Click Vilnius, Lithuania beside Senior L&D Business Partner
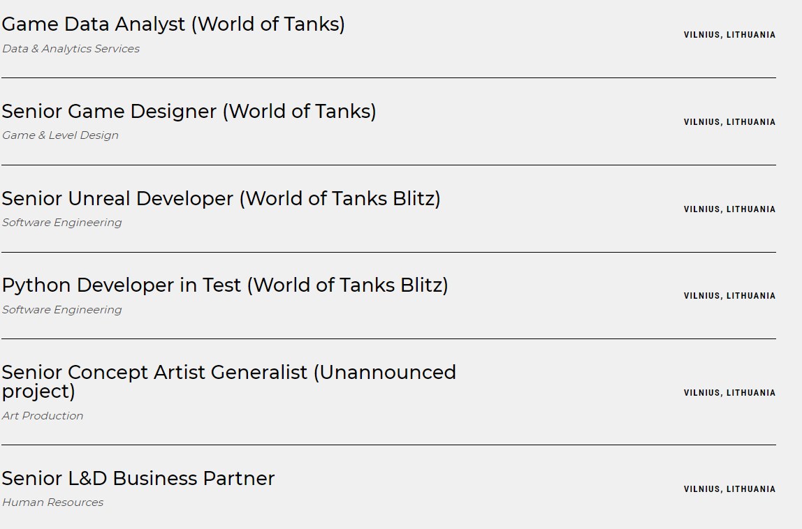This screenshot has width=802, height=529. tap(730, 489)
